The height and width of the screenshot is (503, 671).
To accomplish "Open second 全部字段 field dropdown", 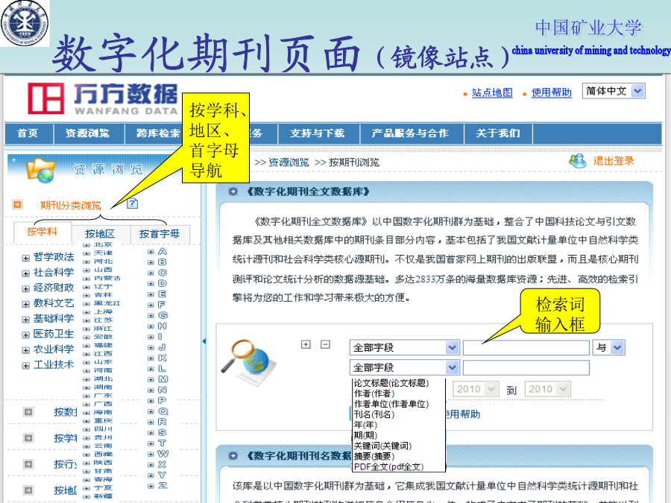I will [404, 367].
